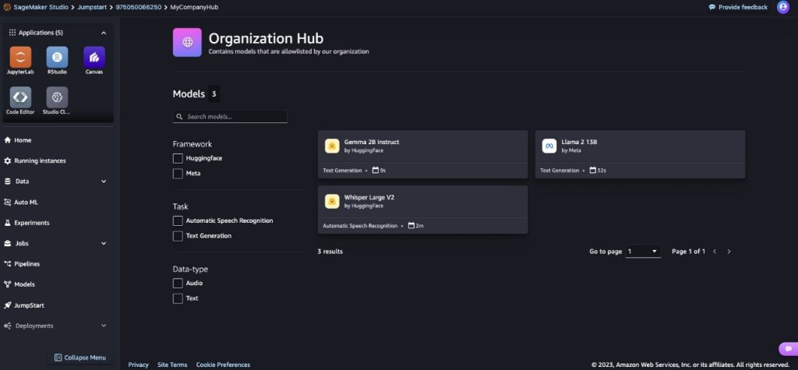Image resolution: width=798 pixels, height=370 pixels.
Task: Open the Canvas application icon
Action: coord(94,57)
